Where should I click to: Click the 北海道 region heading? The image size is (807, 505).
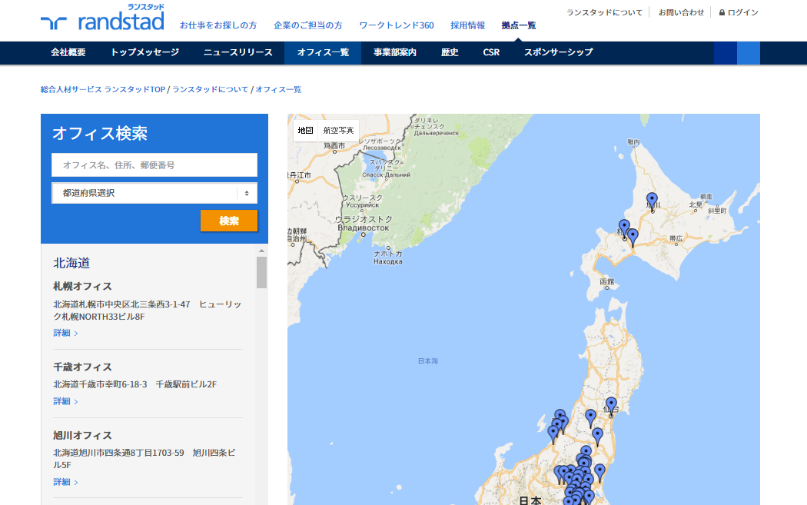(x=71, y=263)
